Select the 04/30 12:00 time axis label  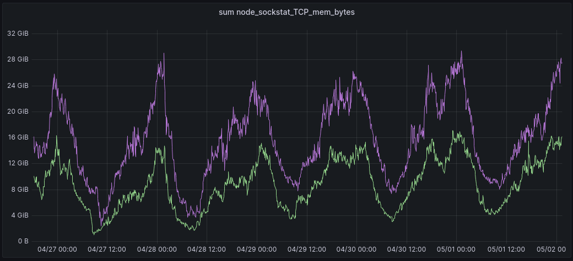406,249
